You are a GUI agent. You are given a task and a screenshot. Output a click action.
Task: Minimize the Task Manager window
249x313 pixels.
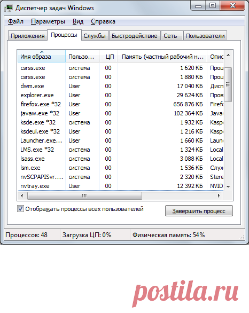tap(198, 5)
